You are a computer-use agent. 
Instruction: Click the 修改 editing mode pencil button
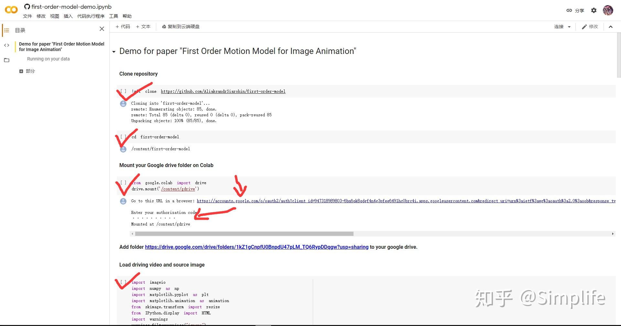tap(590, 26)
